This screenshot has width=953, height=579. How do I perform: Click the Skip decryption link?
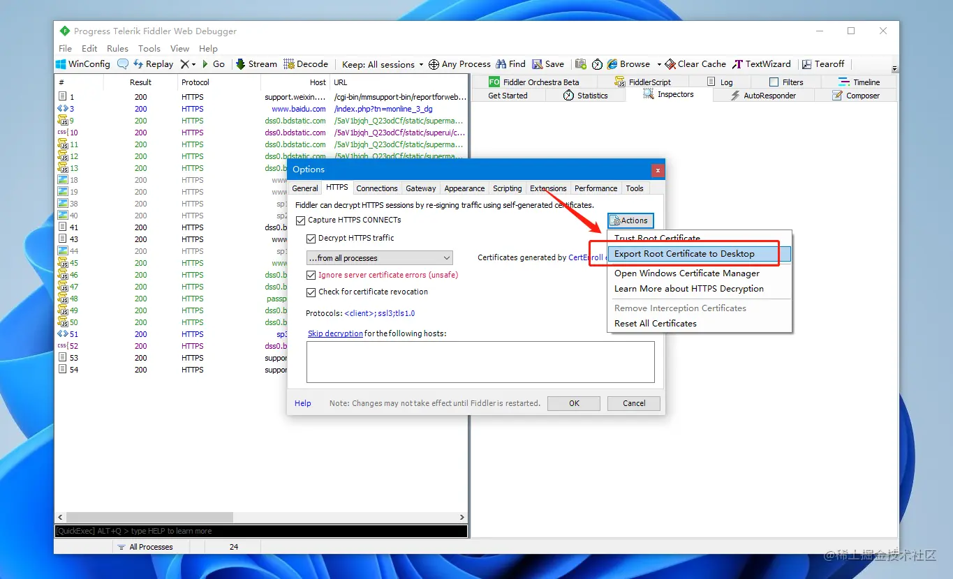tap(335, 333)
